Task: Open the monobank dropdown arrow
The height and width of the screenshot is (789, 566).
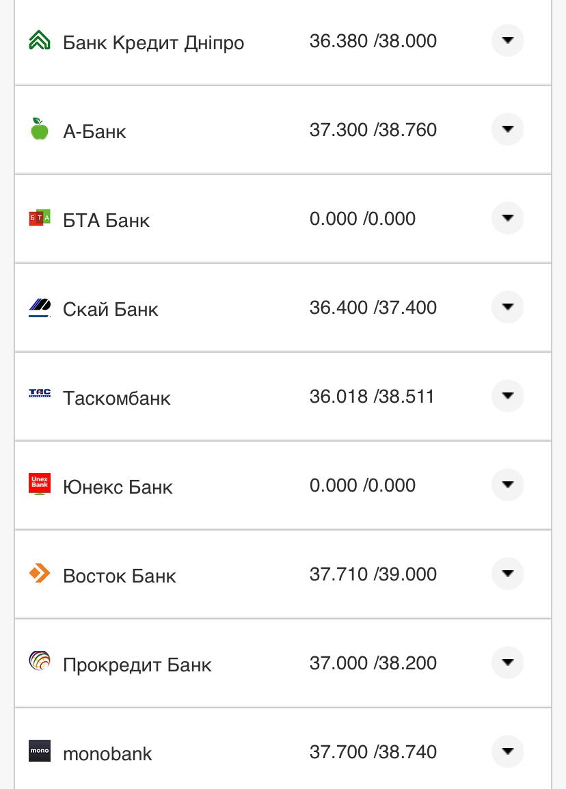Action: pos(507,751)
